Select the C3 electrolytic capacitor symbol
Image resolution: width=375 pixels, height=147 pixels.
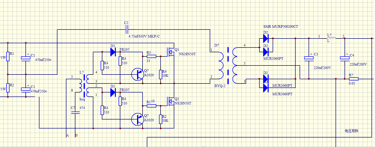[309, 58]
